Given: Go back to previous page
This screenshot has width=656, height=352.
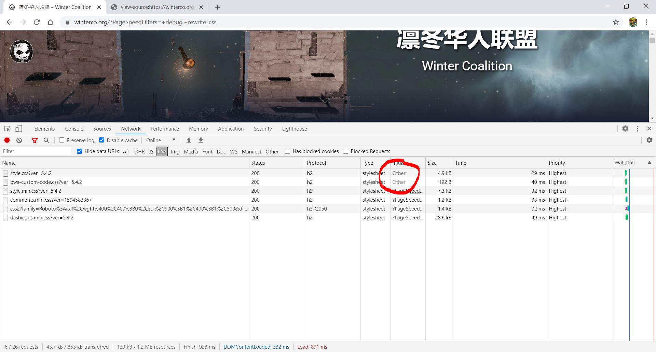Looking at the screenshot, I should [10, 22].
